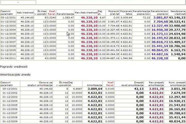
Task: Click the field containing a dash at top
Action: [x=18, y=2]
